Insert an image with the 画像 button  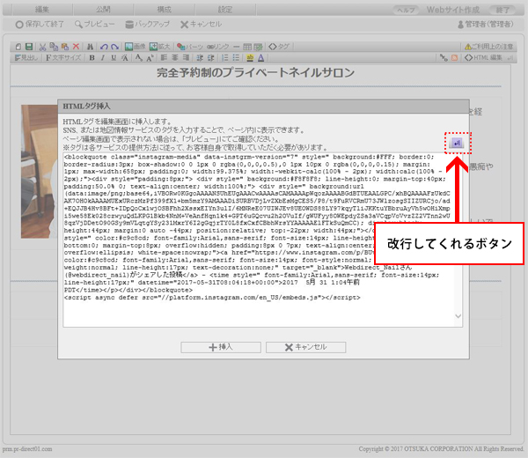135,47
